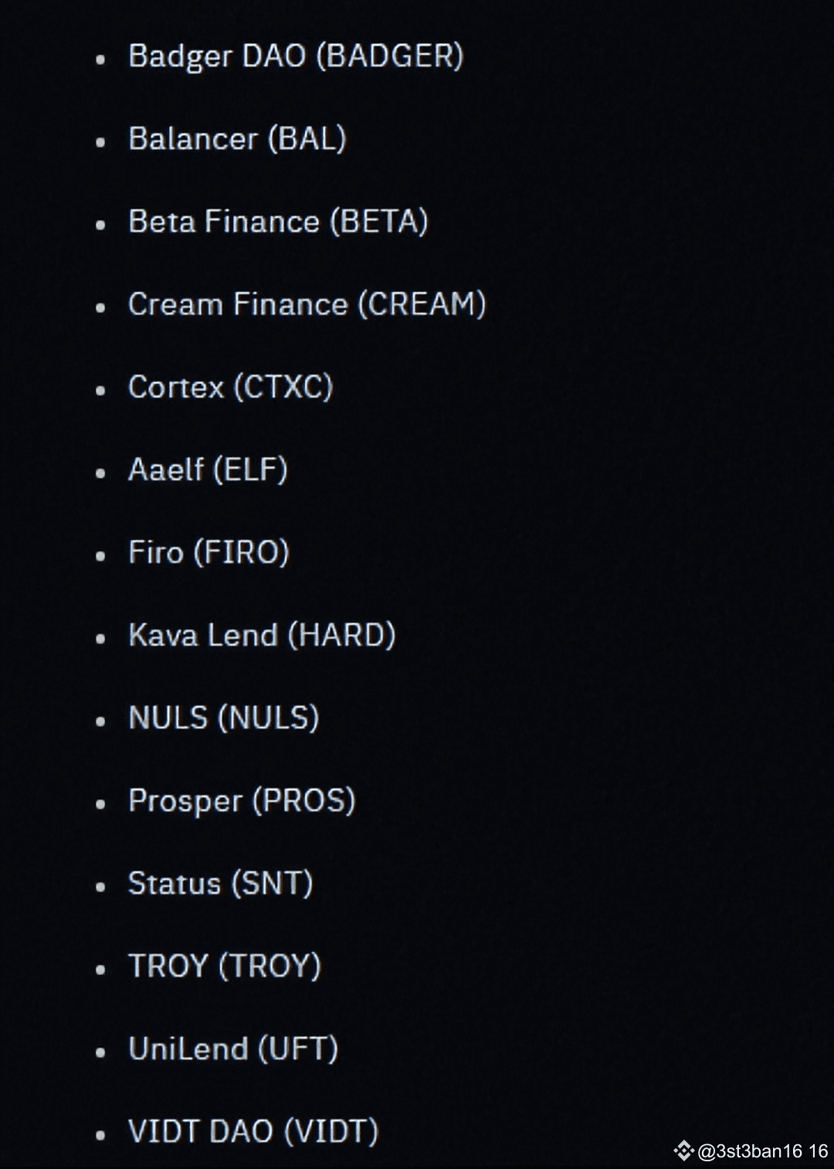Click the Binance logo icon in watermark
This screenshot has width=834, height=1169.
point(683,1151)
